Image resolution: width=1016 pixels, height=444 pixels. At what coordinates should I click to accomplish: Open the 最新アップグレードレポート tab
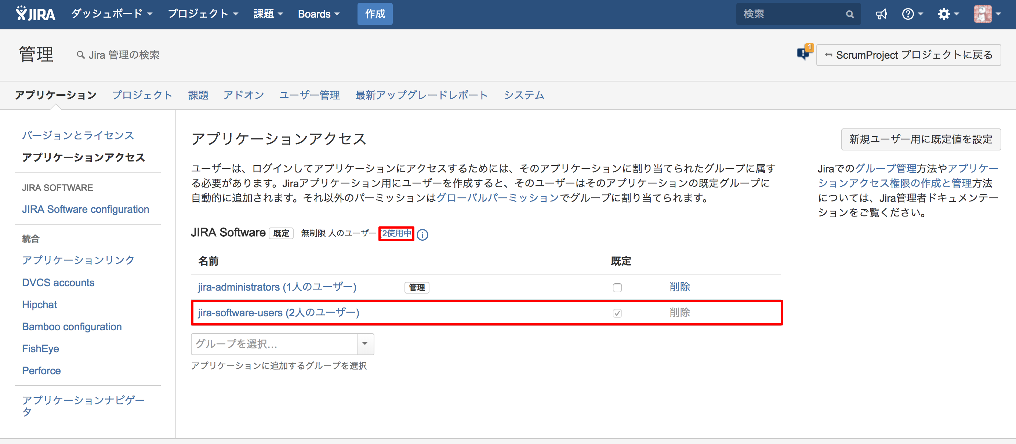pyautogui.click(x=421, y=95)
